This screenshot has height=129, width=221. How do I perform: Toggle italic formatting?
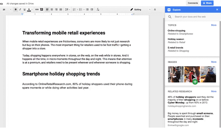pyautogui.click(x=20, y=9)
